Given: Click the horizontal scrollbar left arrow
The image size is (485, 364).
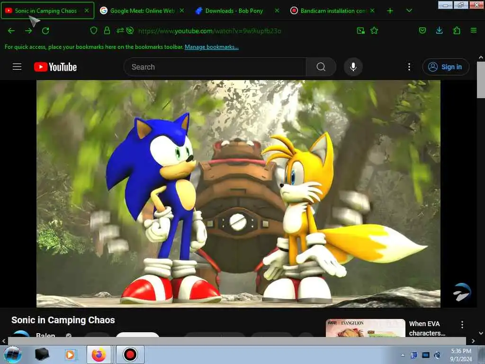Looking at the screenshot, I should click(3, 341).
